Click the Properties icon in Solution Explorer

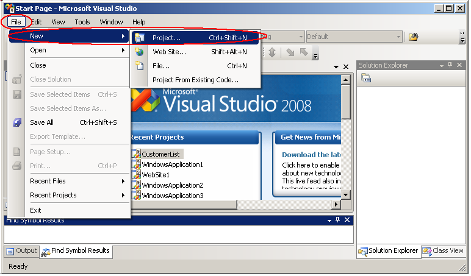[x=366, y=77]
